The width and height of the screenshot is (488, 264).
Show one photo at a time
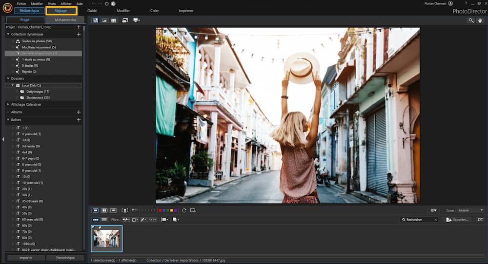click(x=96, y=210)
